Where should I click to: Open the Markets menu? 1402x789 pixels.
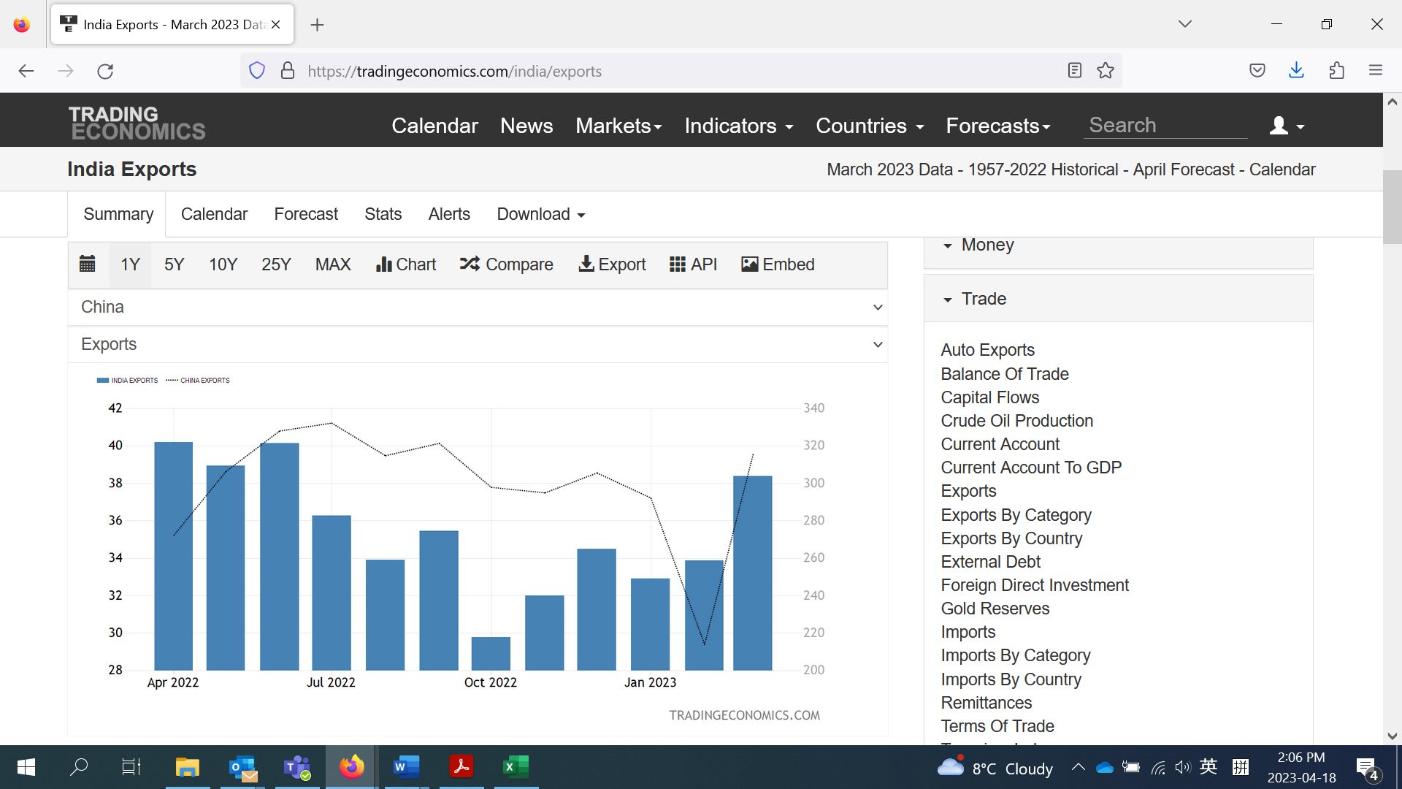click(618, 126)
